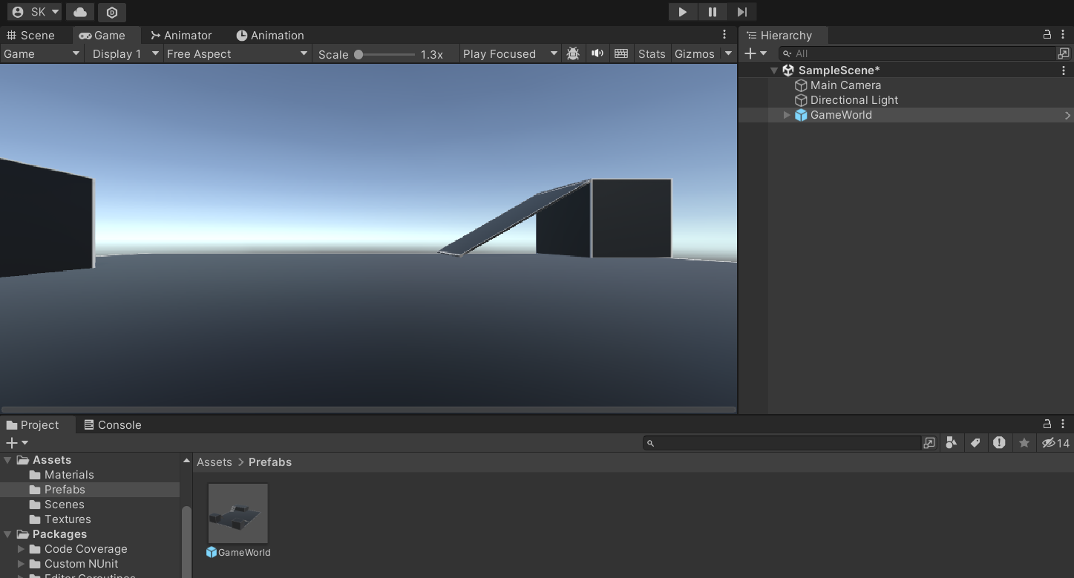Switch to the Scene tab

[31, 35]
